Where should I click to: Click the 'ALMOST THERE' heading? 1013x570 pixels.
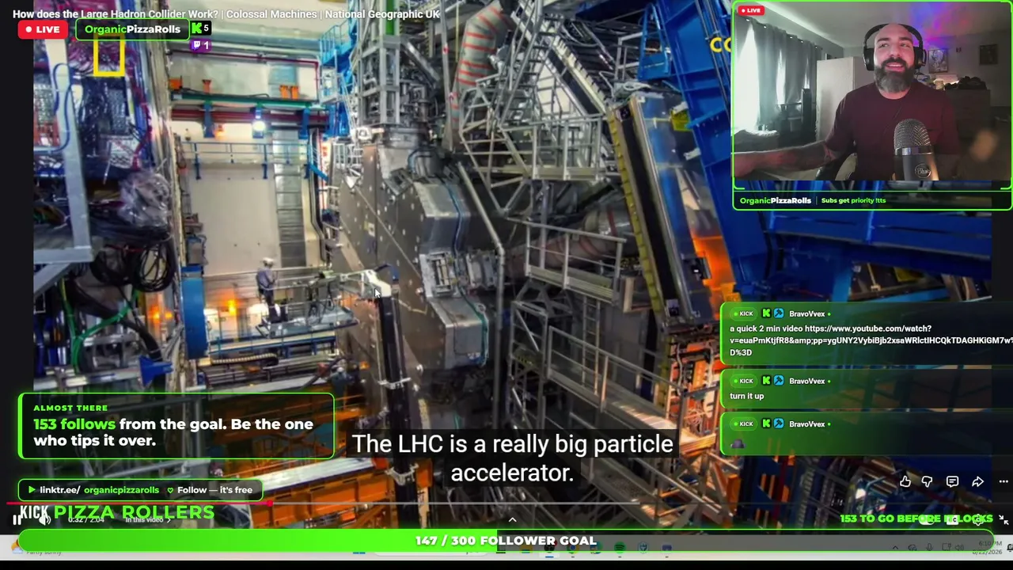tap(70, 408)
